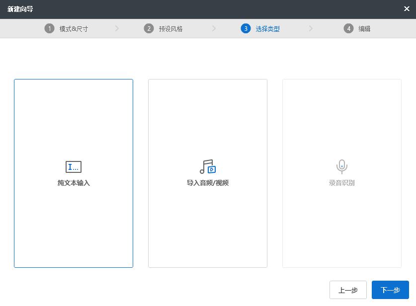The height and width of the screenshot is (306, 416).
Task: Click the highlighted circle for step 3 选择类型
Action: [x=246, y=28]
